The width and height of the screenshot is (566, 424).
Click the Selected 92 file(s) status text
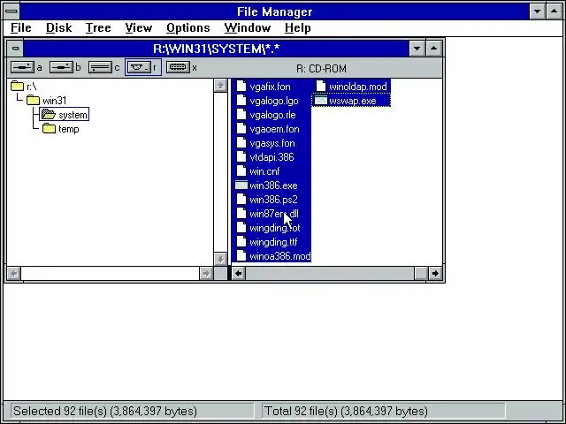(x=105, y=411)
